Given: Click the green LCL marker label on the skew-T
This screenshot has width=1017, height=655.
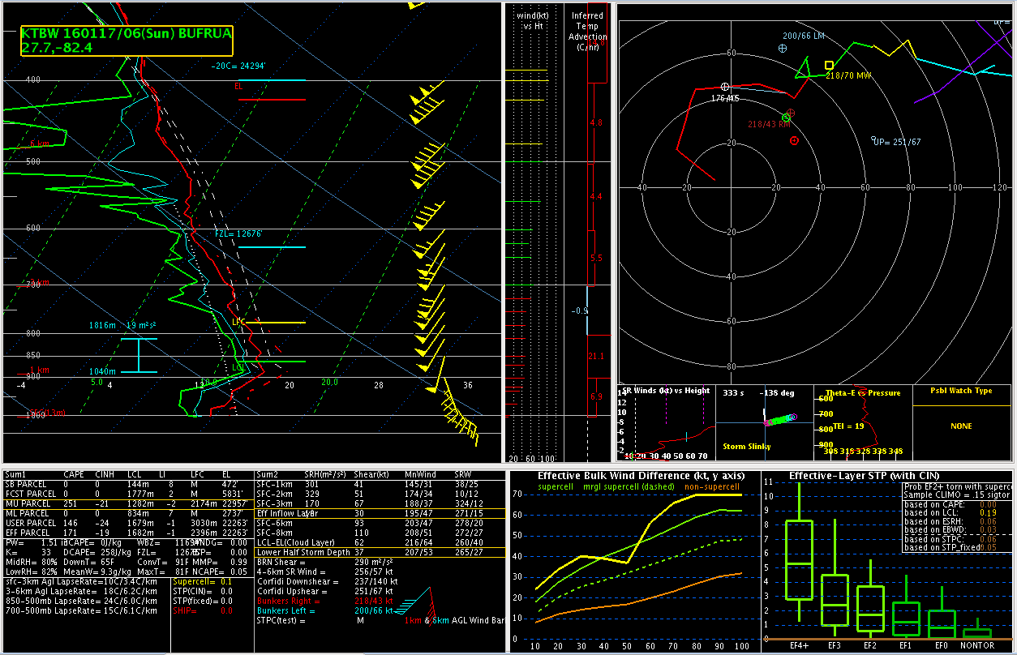Looking at the screenshot, I should point(238,367).
